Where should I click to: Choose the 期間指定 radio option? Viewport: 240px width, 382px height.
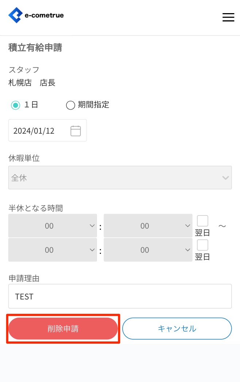click(70, 105)
